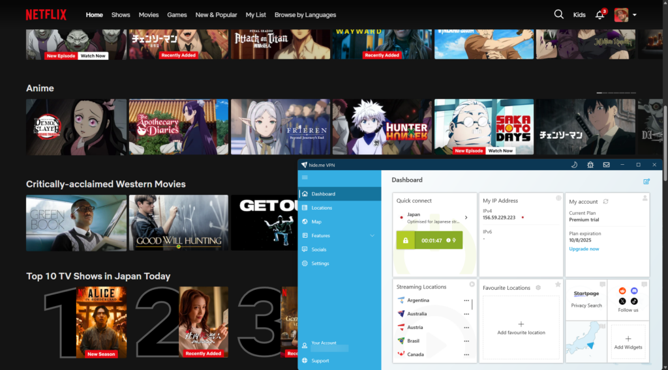Click the star icon in Favourite Locations
This screenshot has height=370, width=668.
coord(558,284)
